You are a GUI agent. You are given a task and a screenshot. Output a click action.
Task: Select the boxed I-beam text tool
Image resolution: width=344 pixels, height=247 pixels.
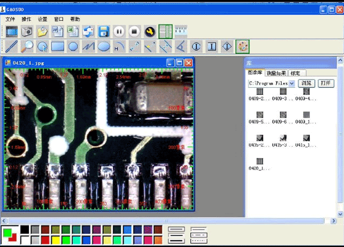[212, 46]
